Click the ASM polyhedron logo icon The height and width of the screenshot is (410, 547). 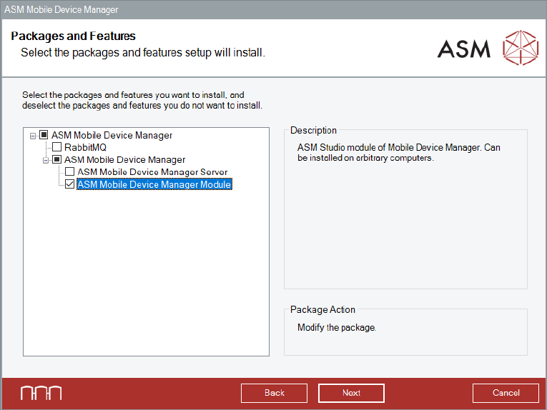tap(521, 48)
